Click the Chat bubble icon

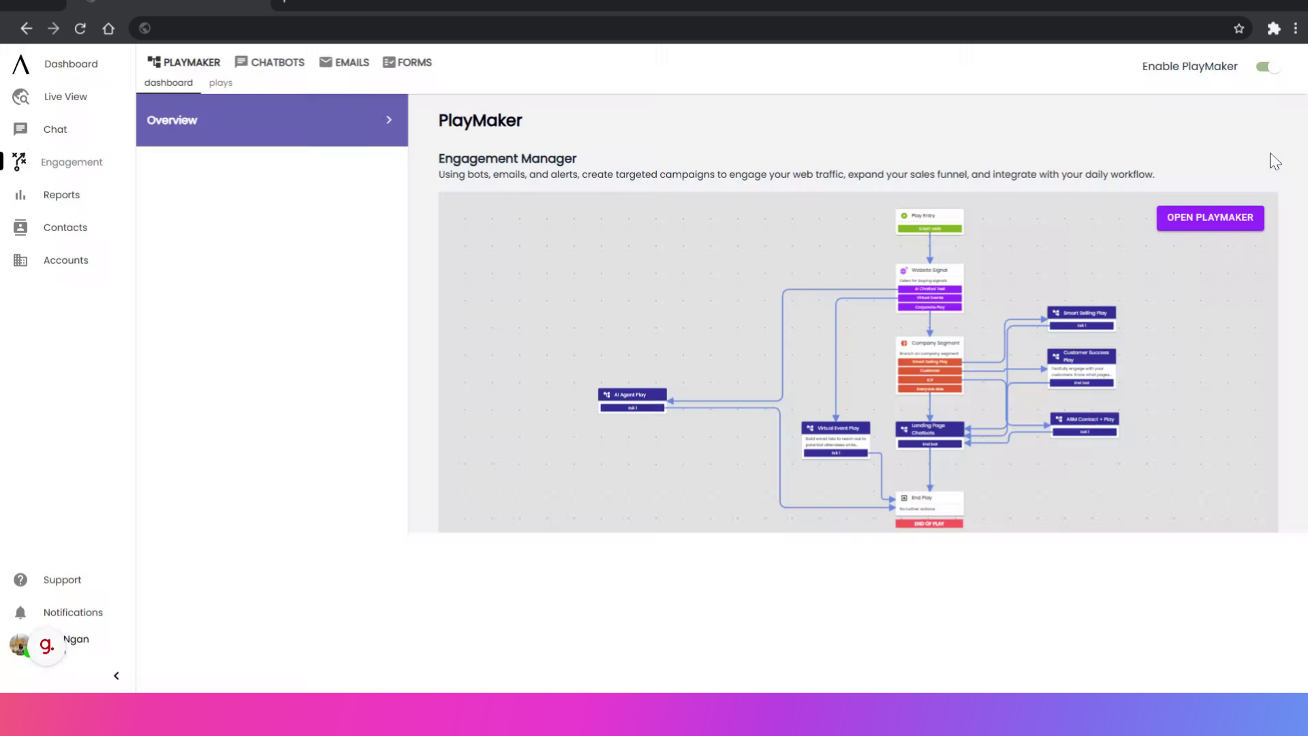[20, 129]
